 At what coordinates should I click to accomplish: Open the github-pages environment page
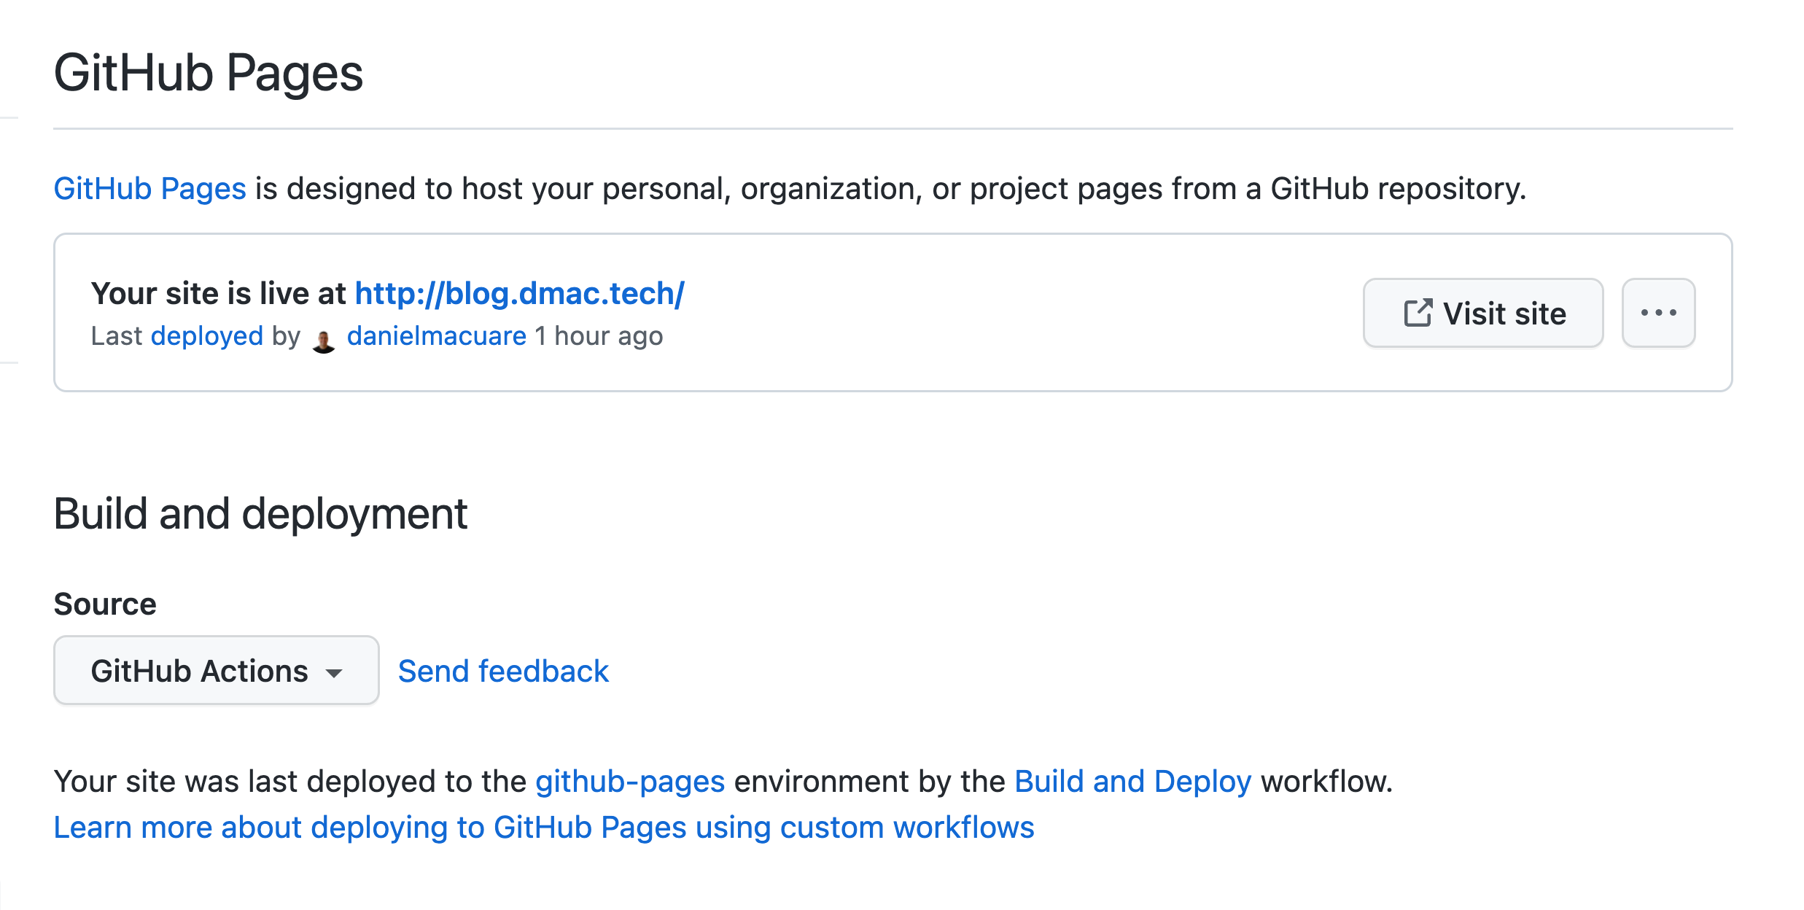pos(629,781)
